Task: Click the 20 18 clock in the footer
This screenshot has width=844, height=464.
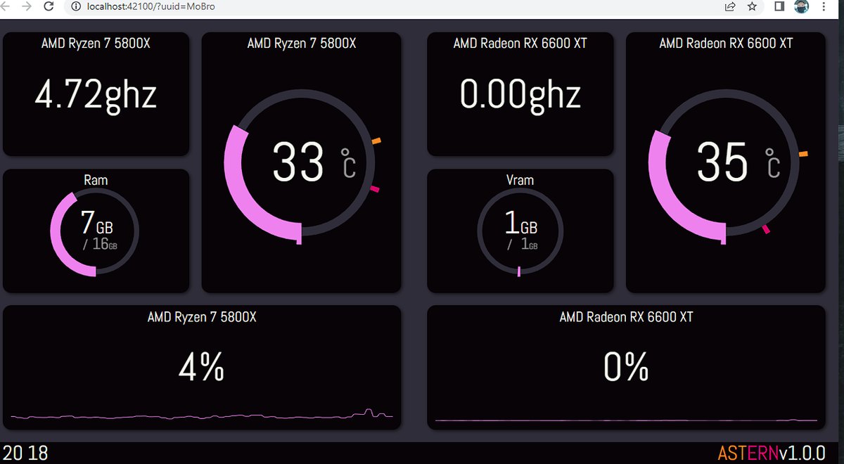Action: tap(25, 453)
